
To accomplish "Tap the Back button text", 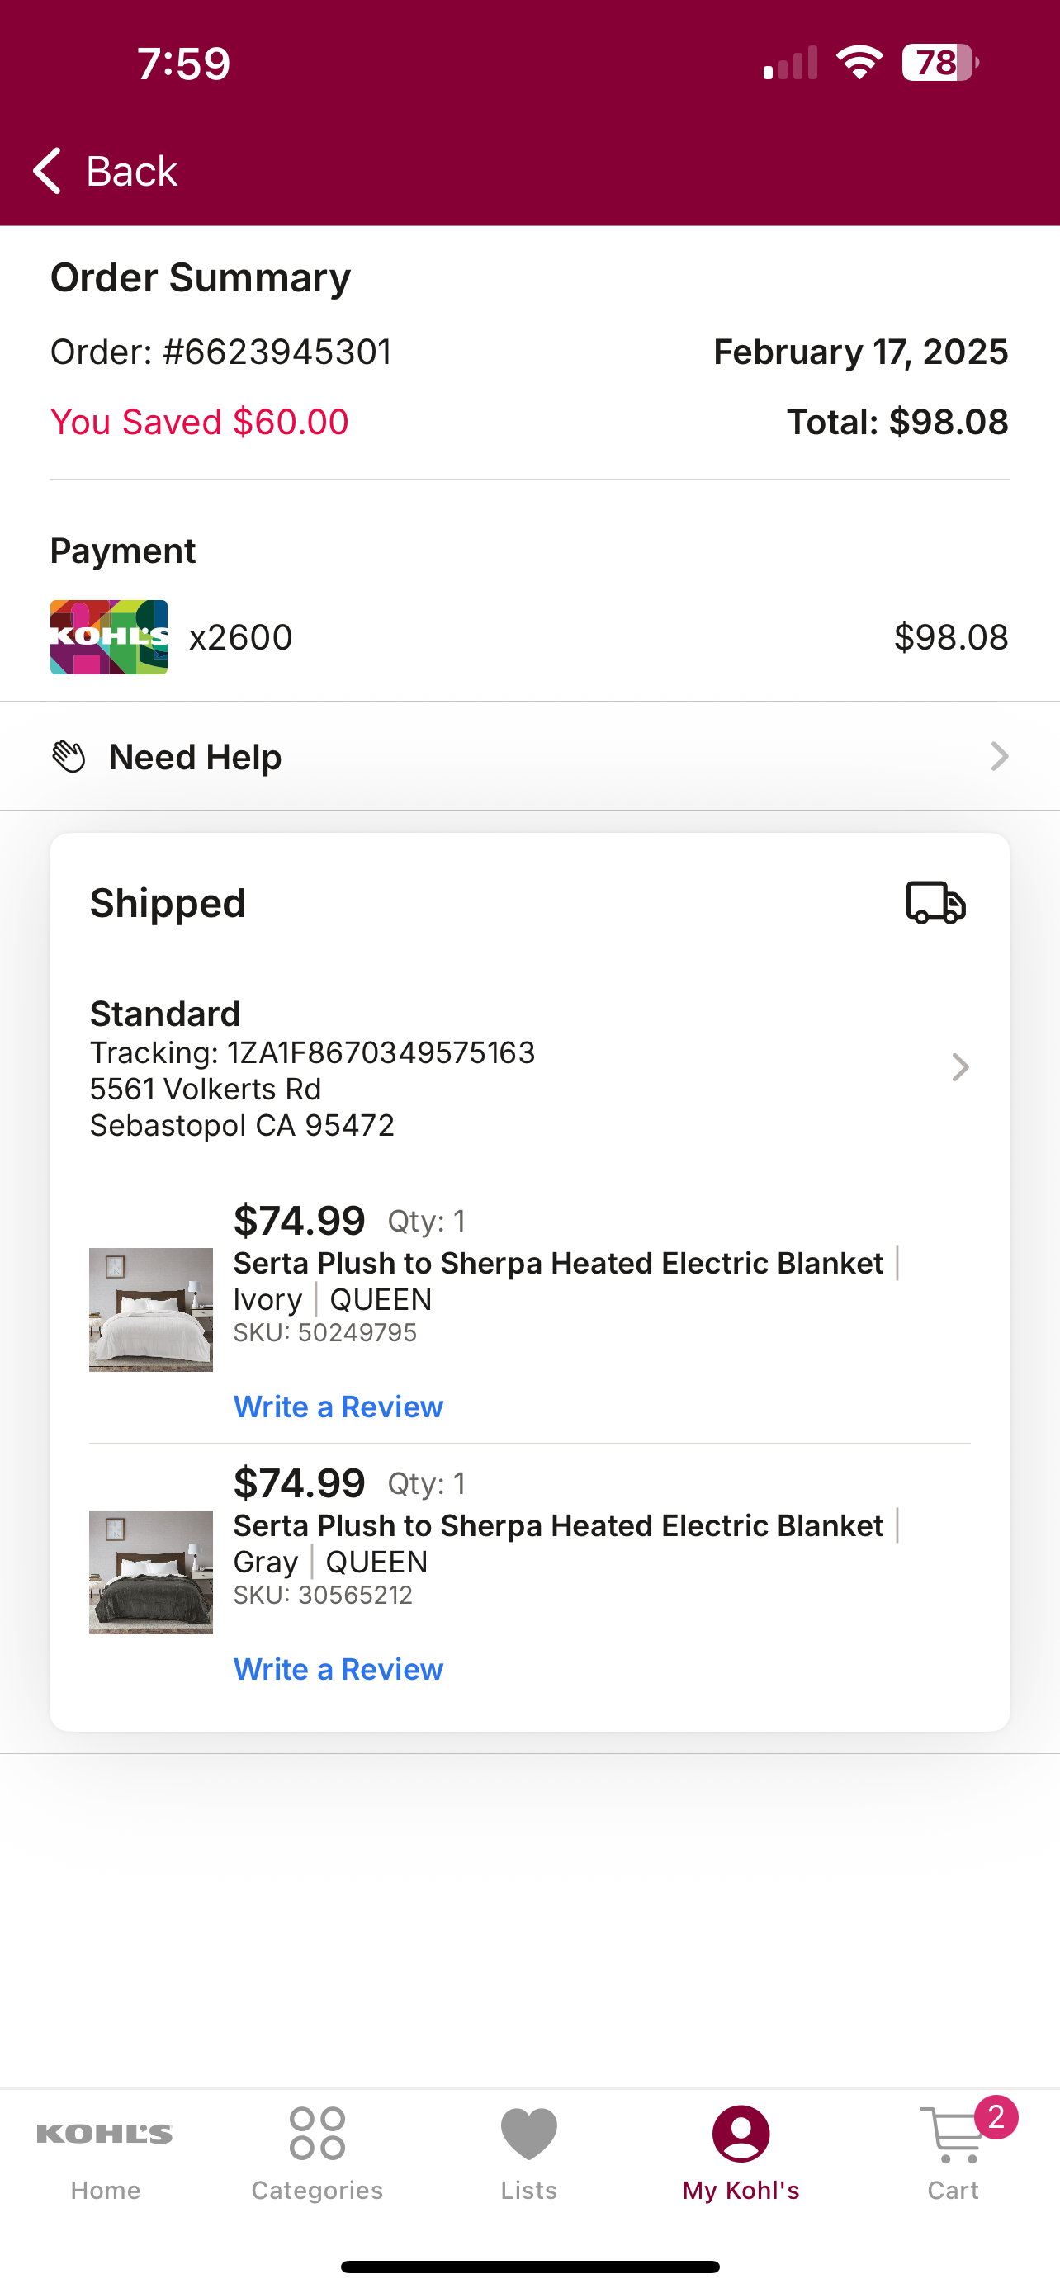I will tap(132, 171).
